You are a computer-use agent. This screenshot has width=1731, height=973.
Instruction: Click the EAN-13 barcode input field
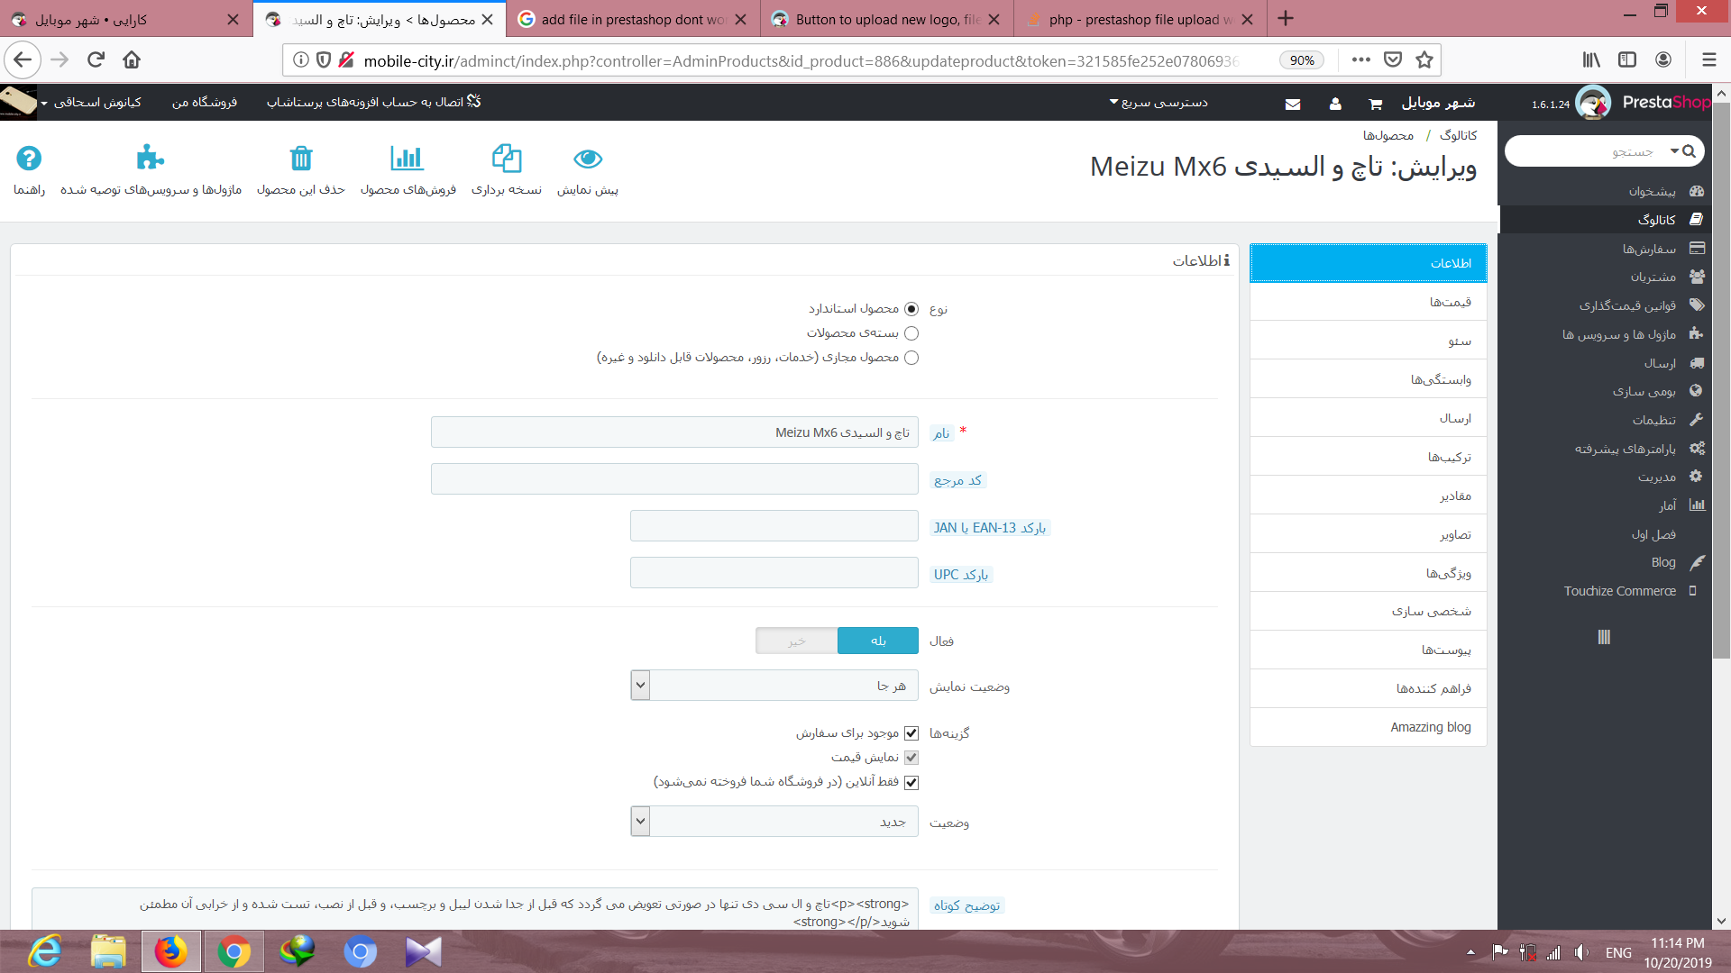pyautogui.click(x=774, y=526)
